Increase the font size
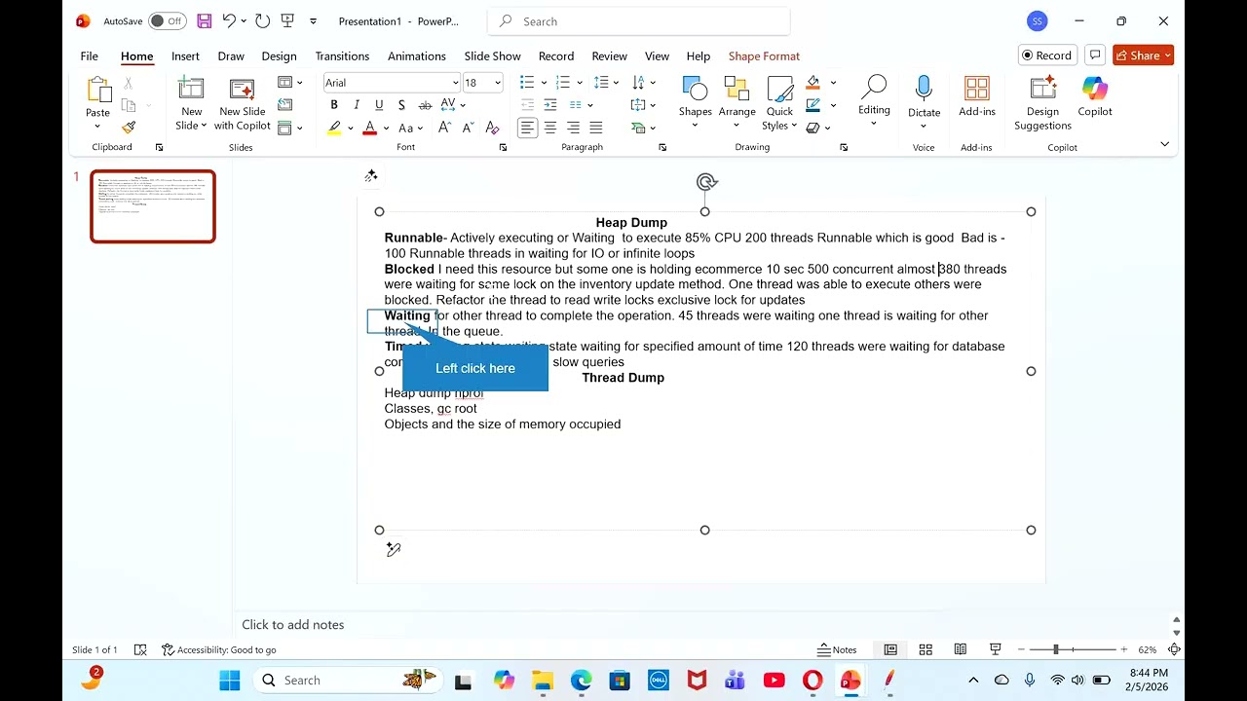Screen dimensions: 1247x701 (x=444, y=128)
